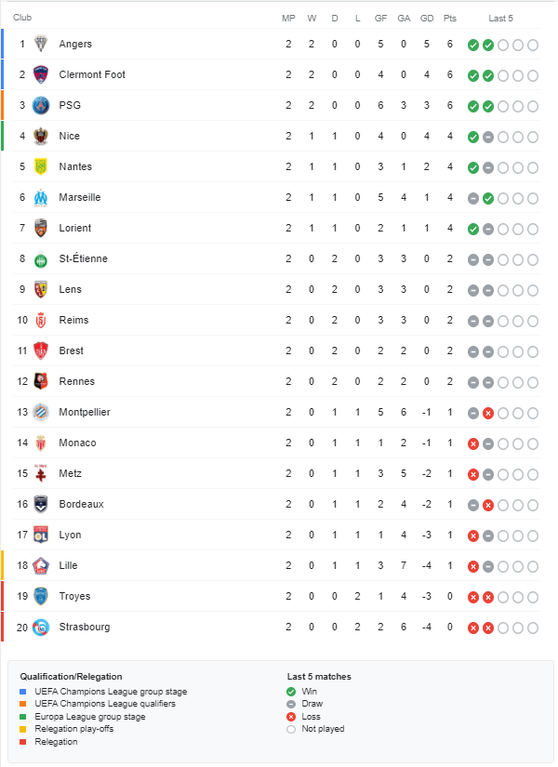Click the Strasbourg club badge icon
The height and width of the screenshot is (767, 558).
click(x=41, y=627)
